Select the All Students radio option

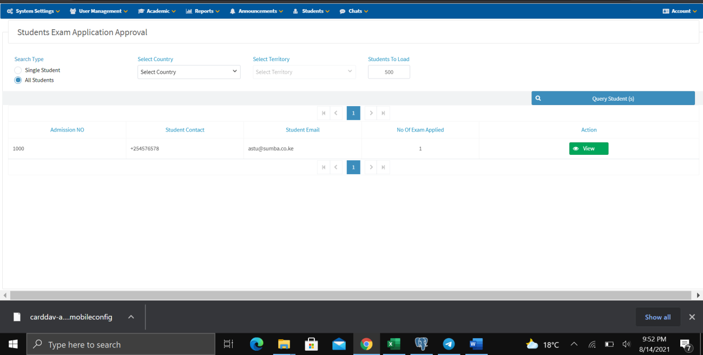(18, 80)
